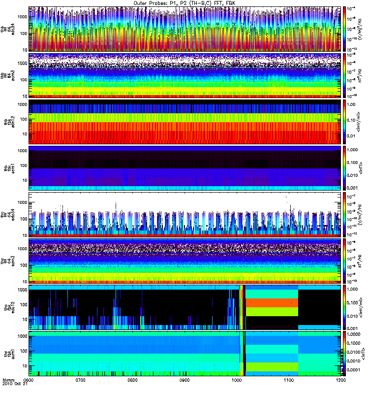Viewport: 369px width, 394px height.
Task: Click the plot title 'Outer Probes: P1, P2'
Action: [x=184, y=3]
